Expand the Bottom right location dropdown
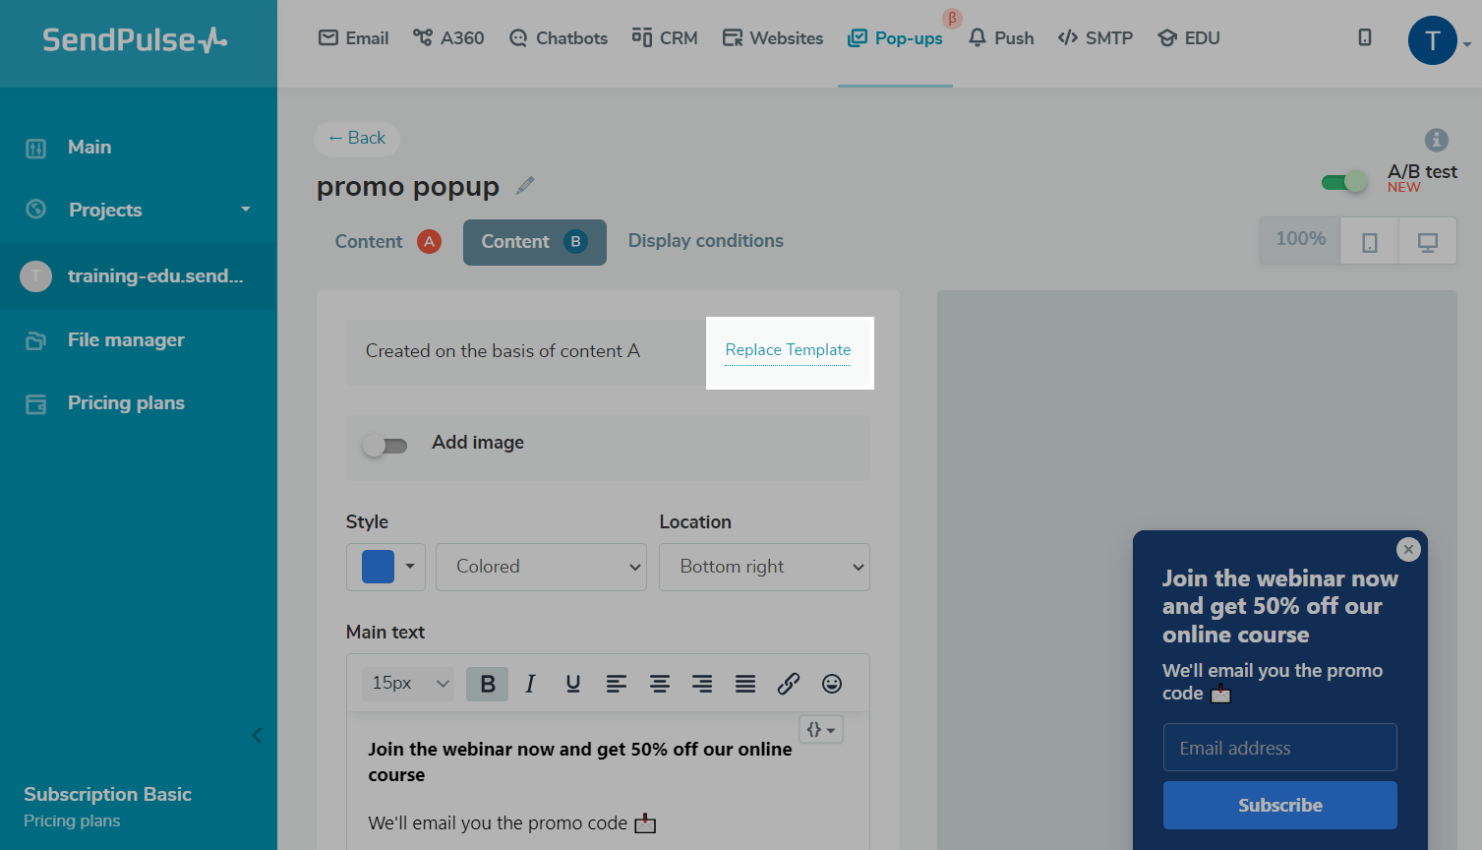This screenshot has height=850, width=1482. point(764,567)
